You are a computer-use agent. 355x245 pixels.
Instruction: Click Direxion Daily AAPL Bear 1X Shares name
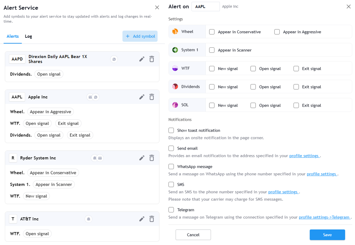click(x=58, y=59)
